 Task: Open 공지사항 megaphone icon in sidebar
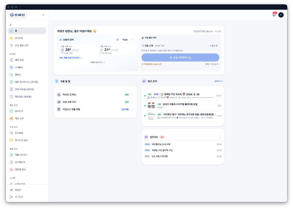[x=11, y=38]
